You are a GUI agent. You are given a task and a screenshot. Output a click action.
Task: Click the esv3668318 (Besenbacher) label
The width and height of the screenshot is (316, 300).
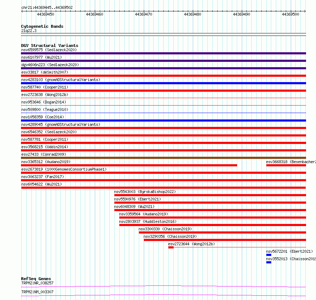(x=291, y=162)
